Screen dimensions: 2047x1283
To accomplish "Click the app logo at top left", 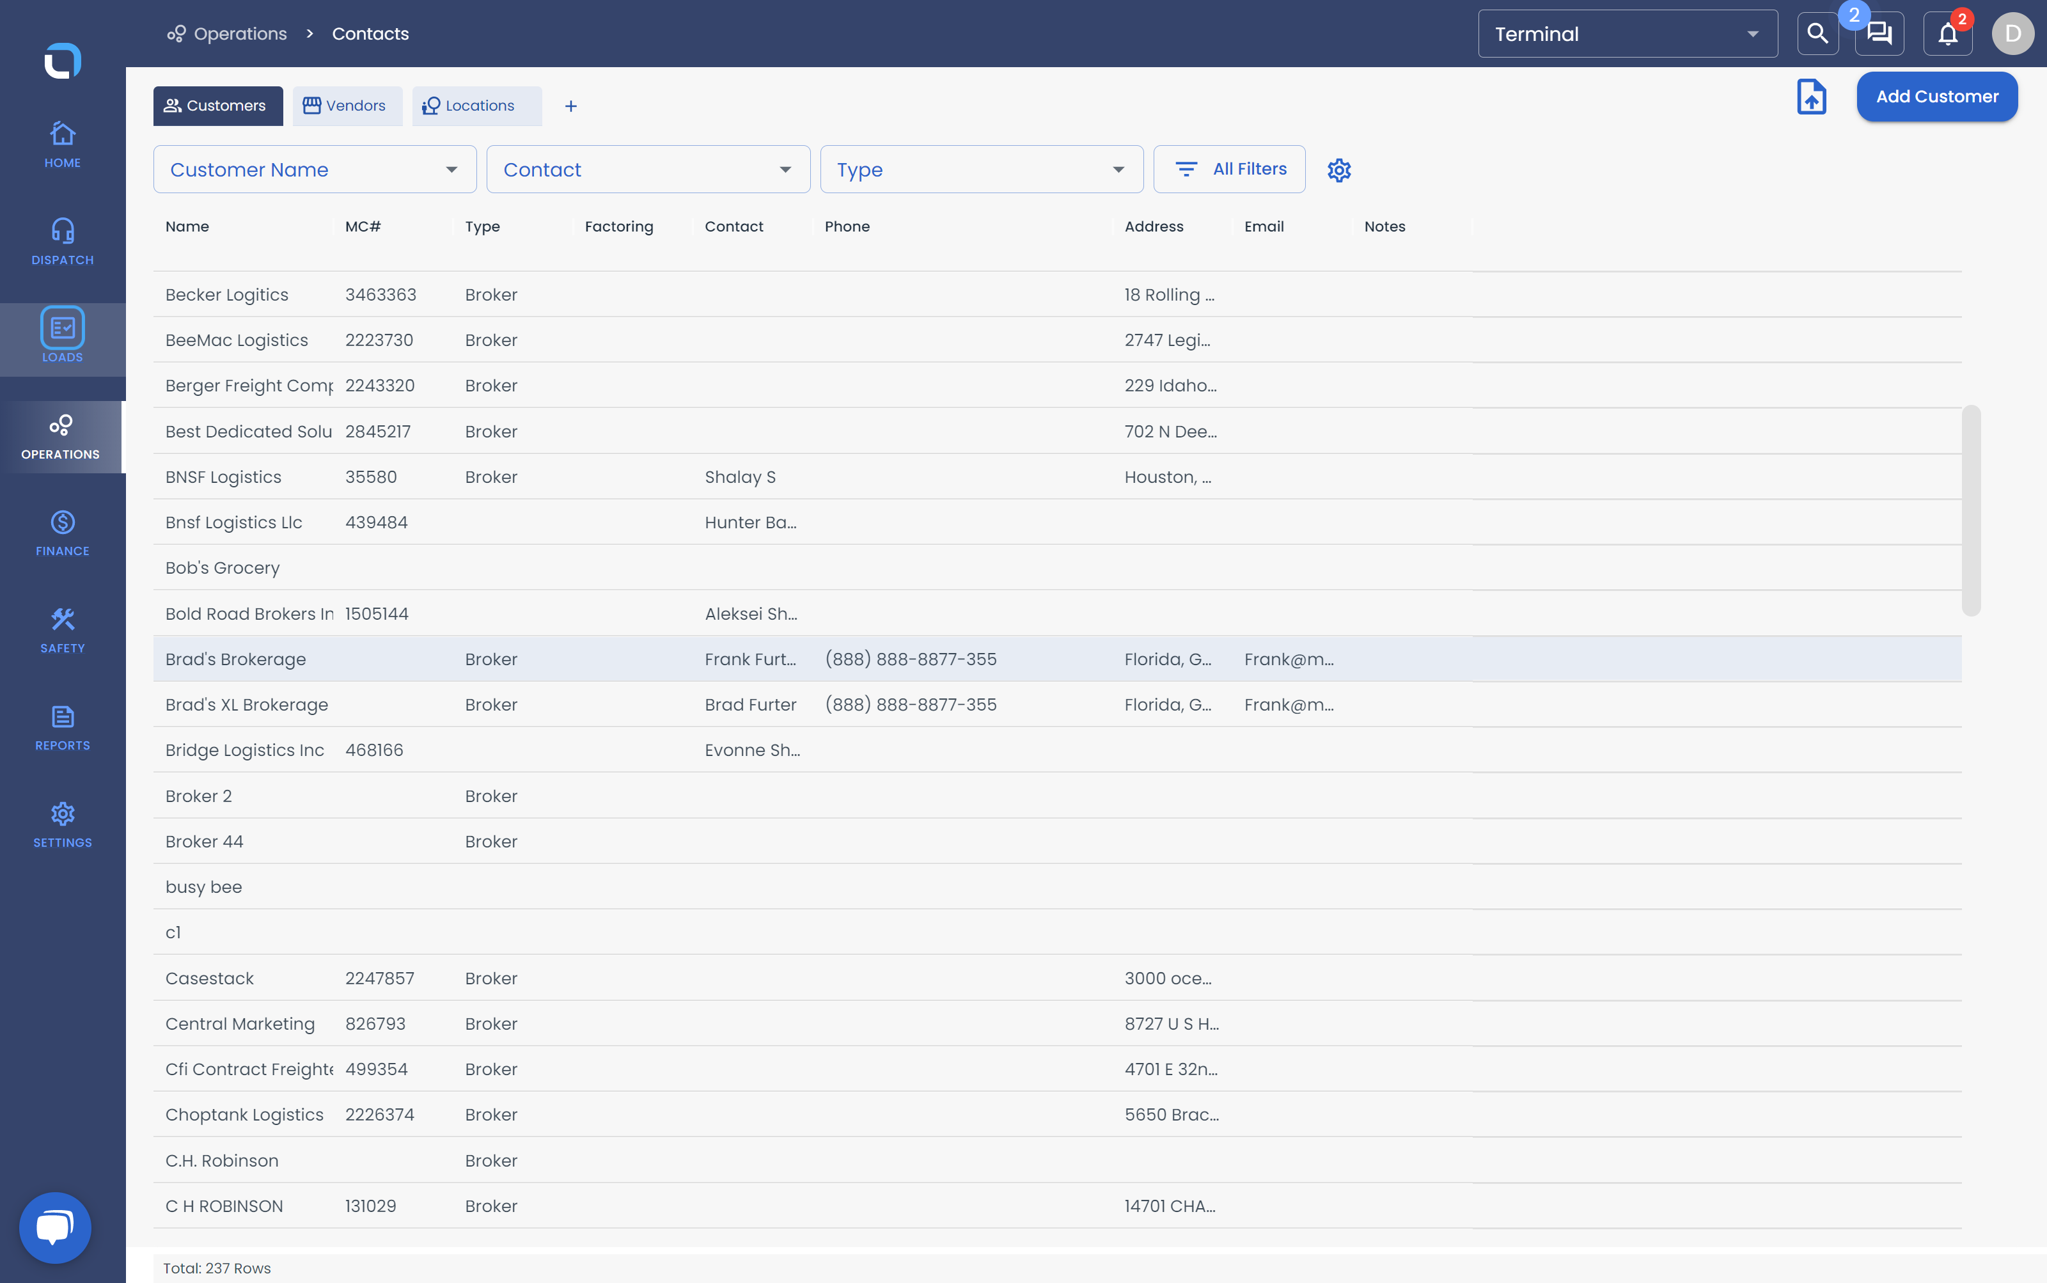I will click(62, 60).
